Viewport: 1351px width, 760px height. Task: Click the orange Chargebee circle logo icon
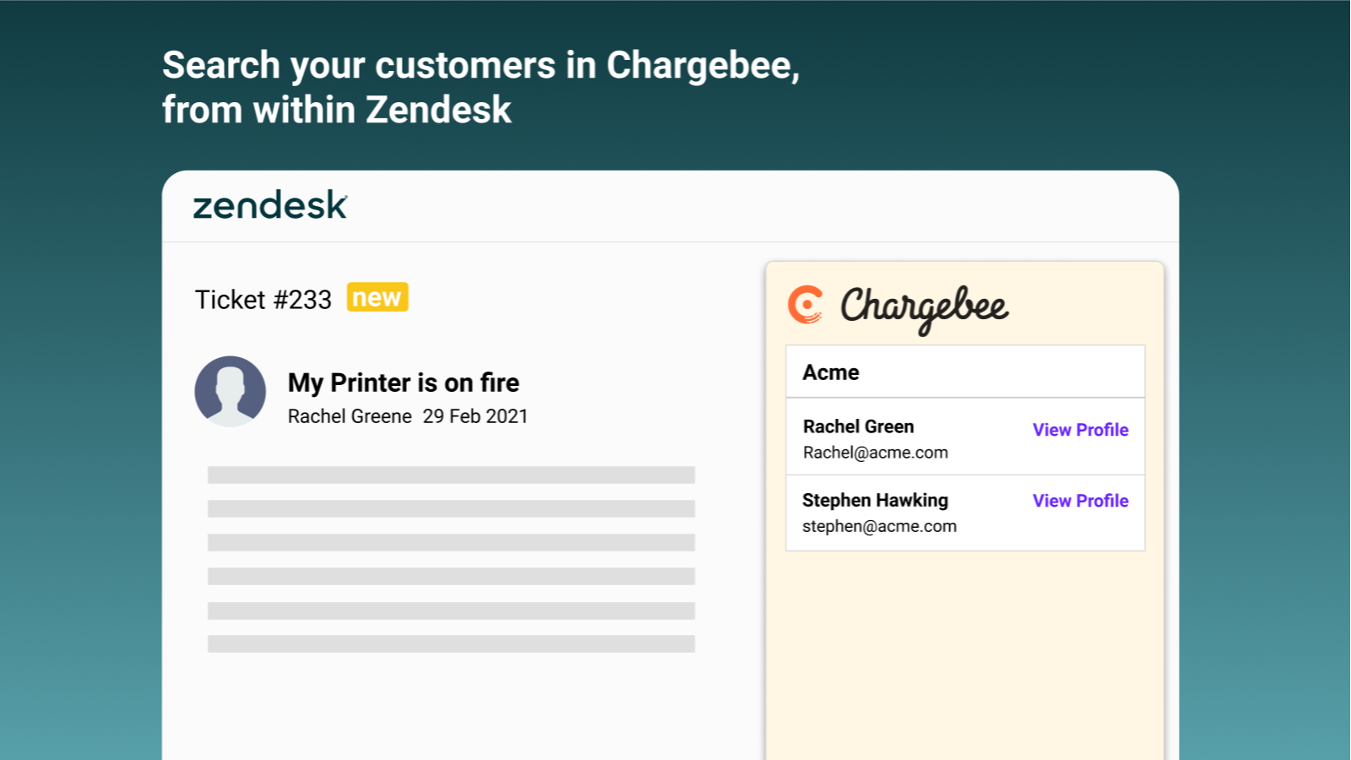[x=806, y=305]
